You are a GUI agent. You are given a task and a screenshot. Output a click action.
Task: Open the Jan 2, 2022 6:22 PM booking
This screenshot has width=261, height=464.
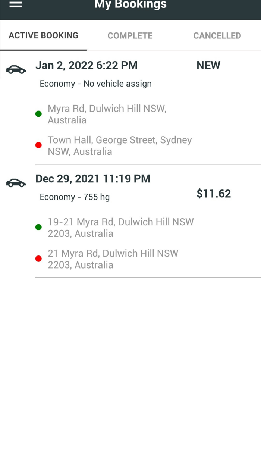click(87, 65)
